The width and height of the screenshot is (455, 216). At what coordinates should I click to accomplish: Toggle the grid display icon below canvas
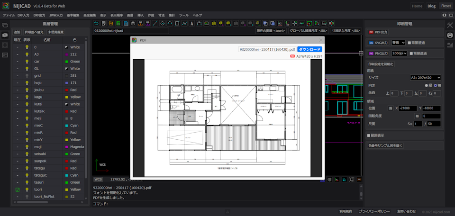coord(330,180)
